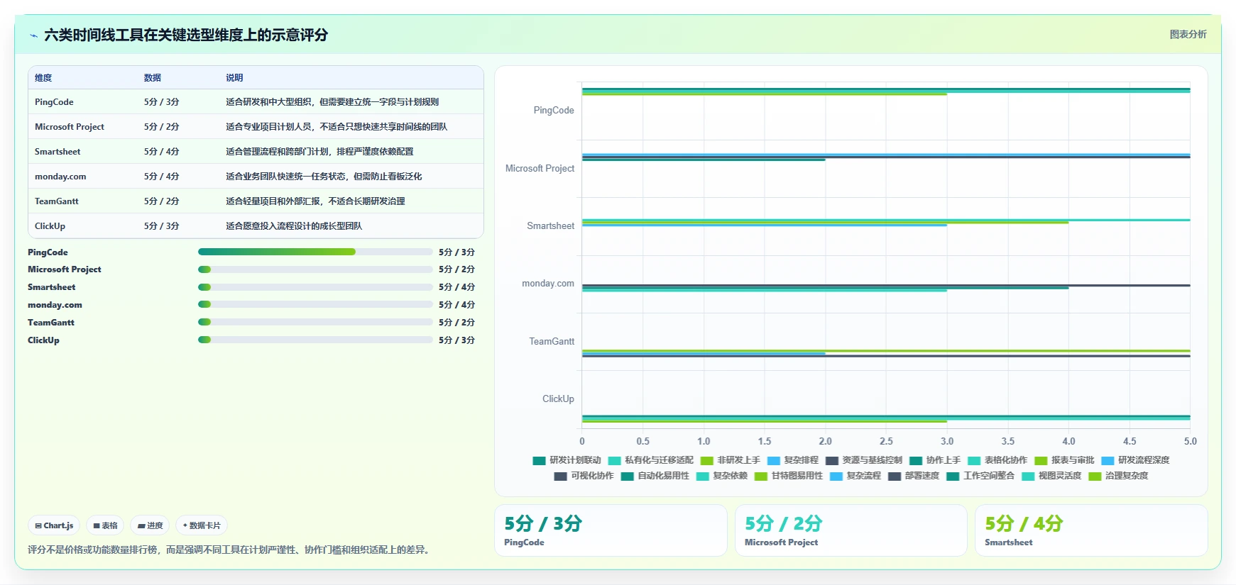1236x585 pixels.
Task: Click the Chart.js tag
Action: pos(54,525)
